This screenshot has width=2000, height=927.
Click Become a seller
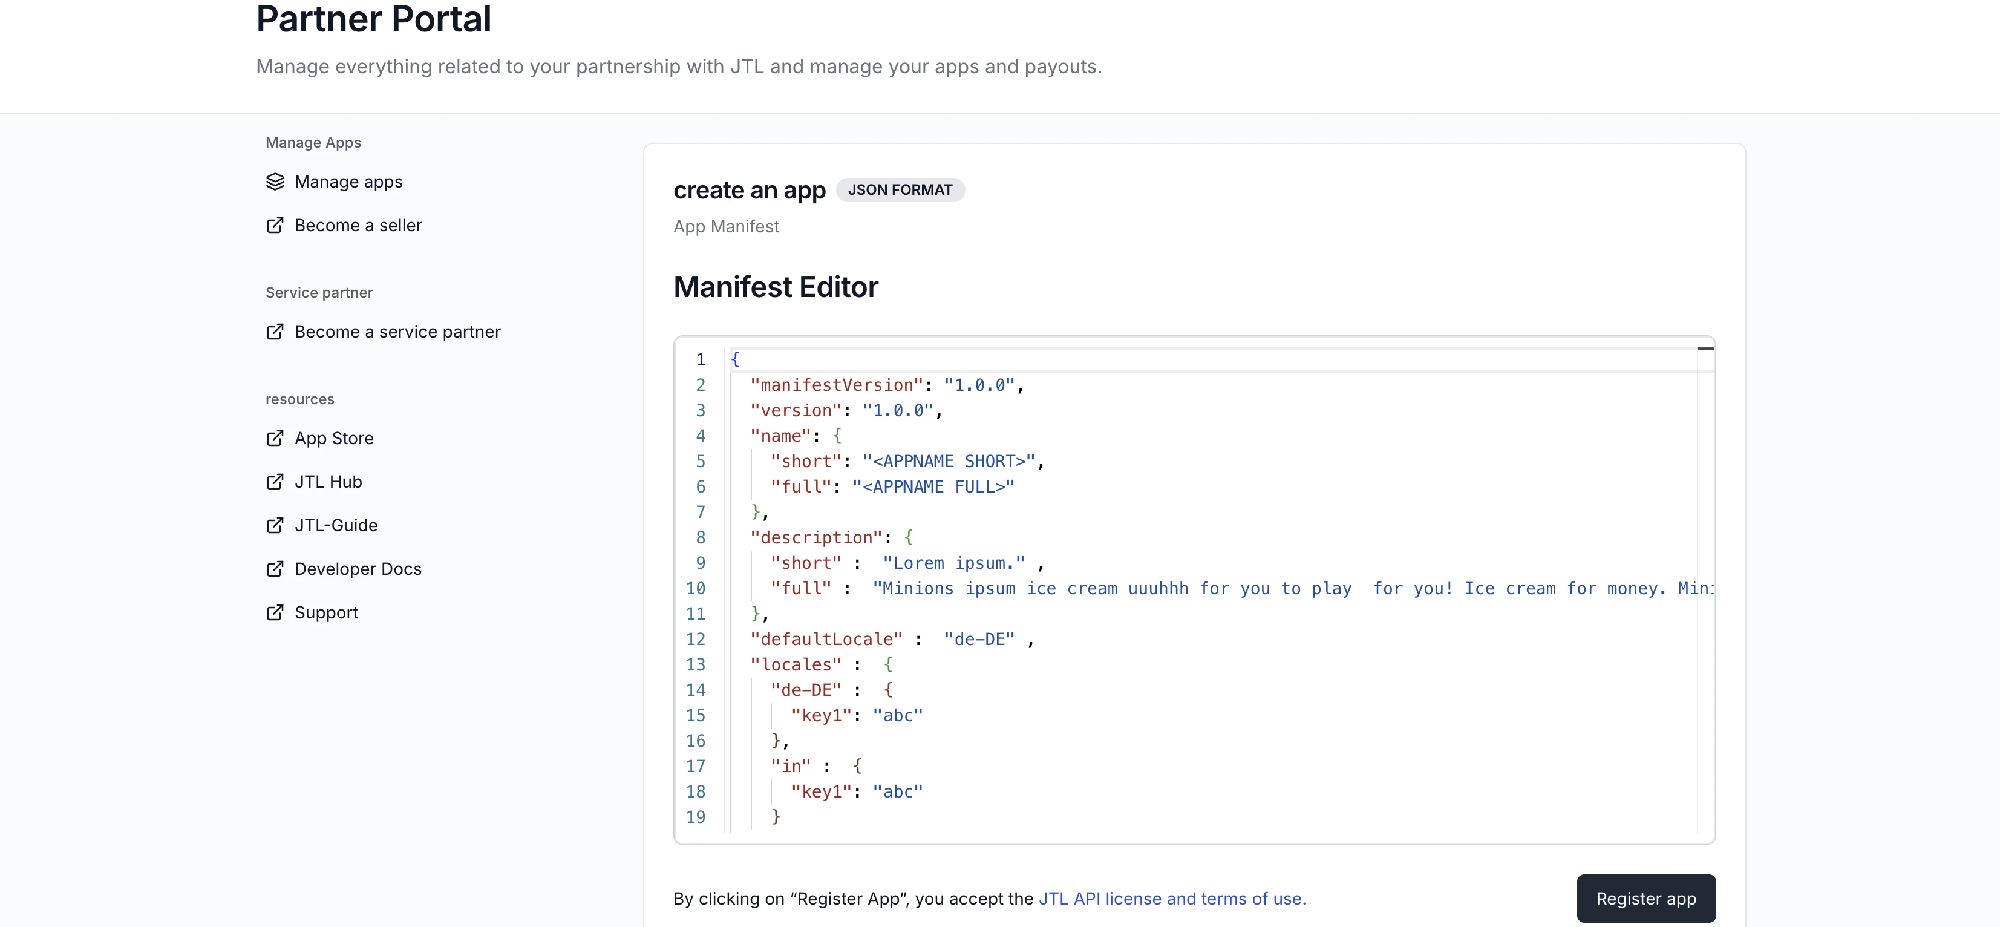358,225
